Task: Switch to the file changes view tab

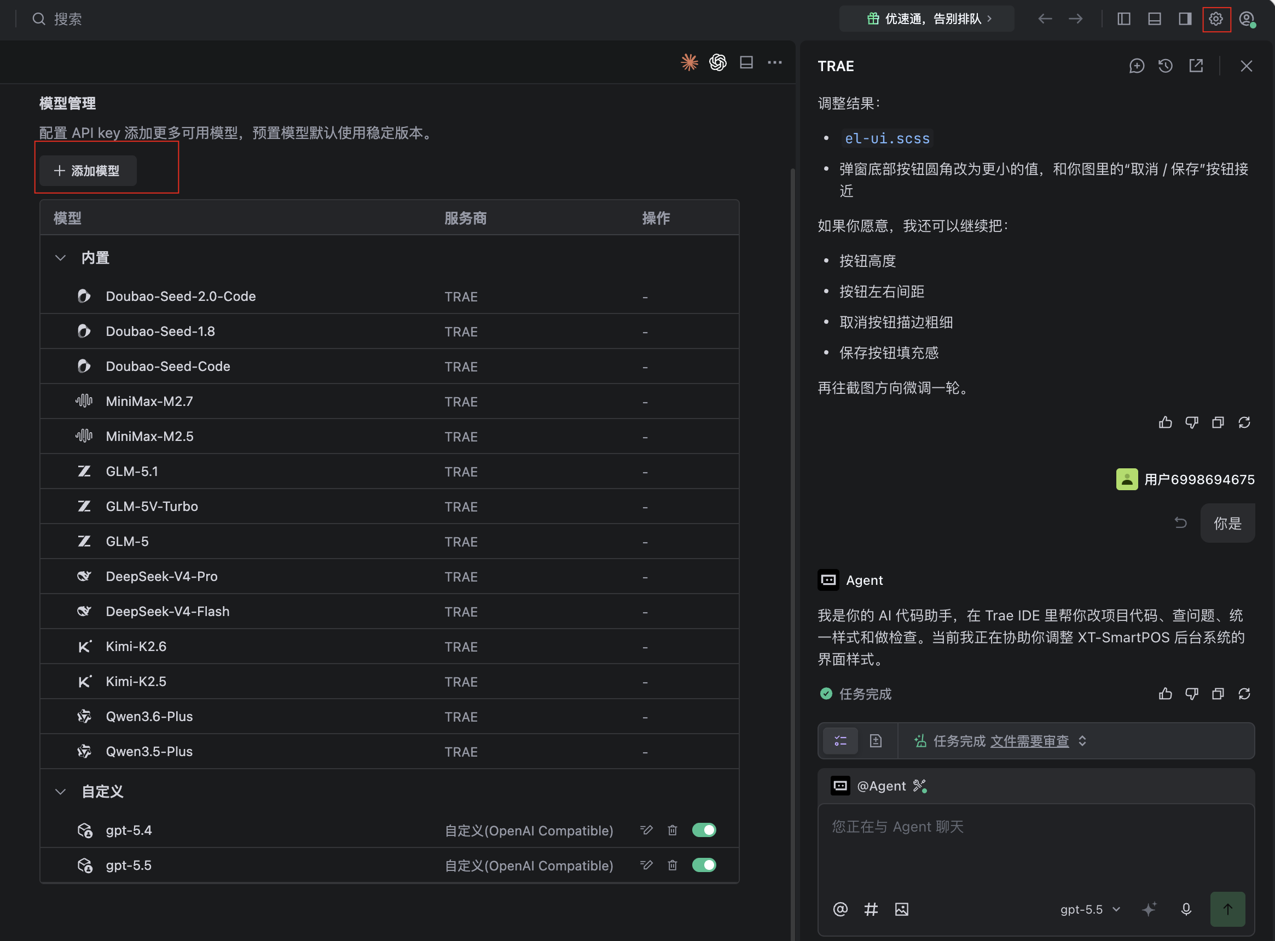Action: [x=876, y=741]
